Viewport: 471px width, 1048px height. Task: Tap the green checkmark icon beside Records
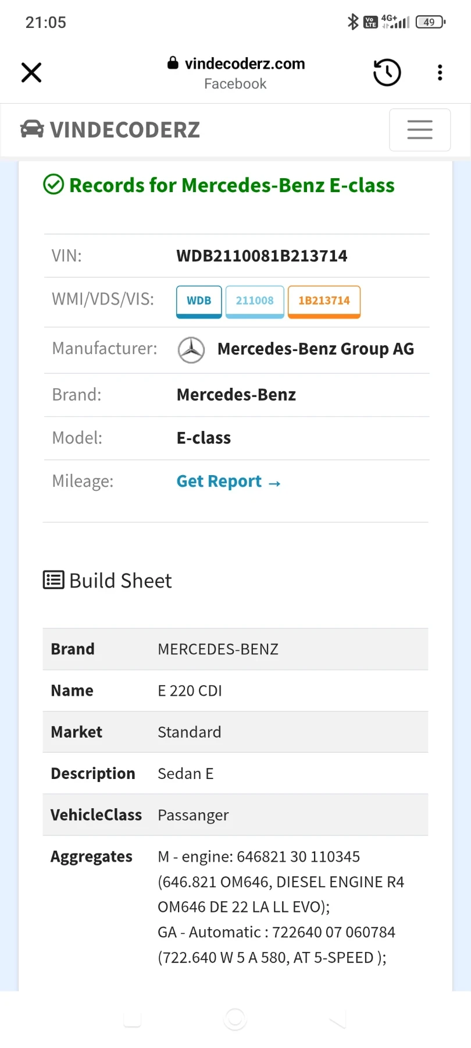(53, 185)
